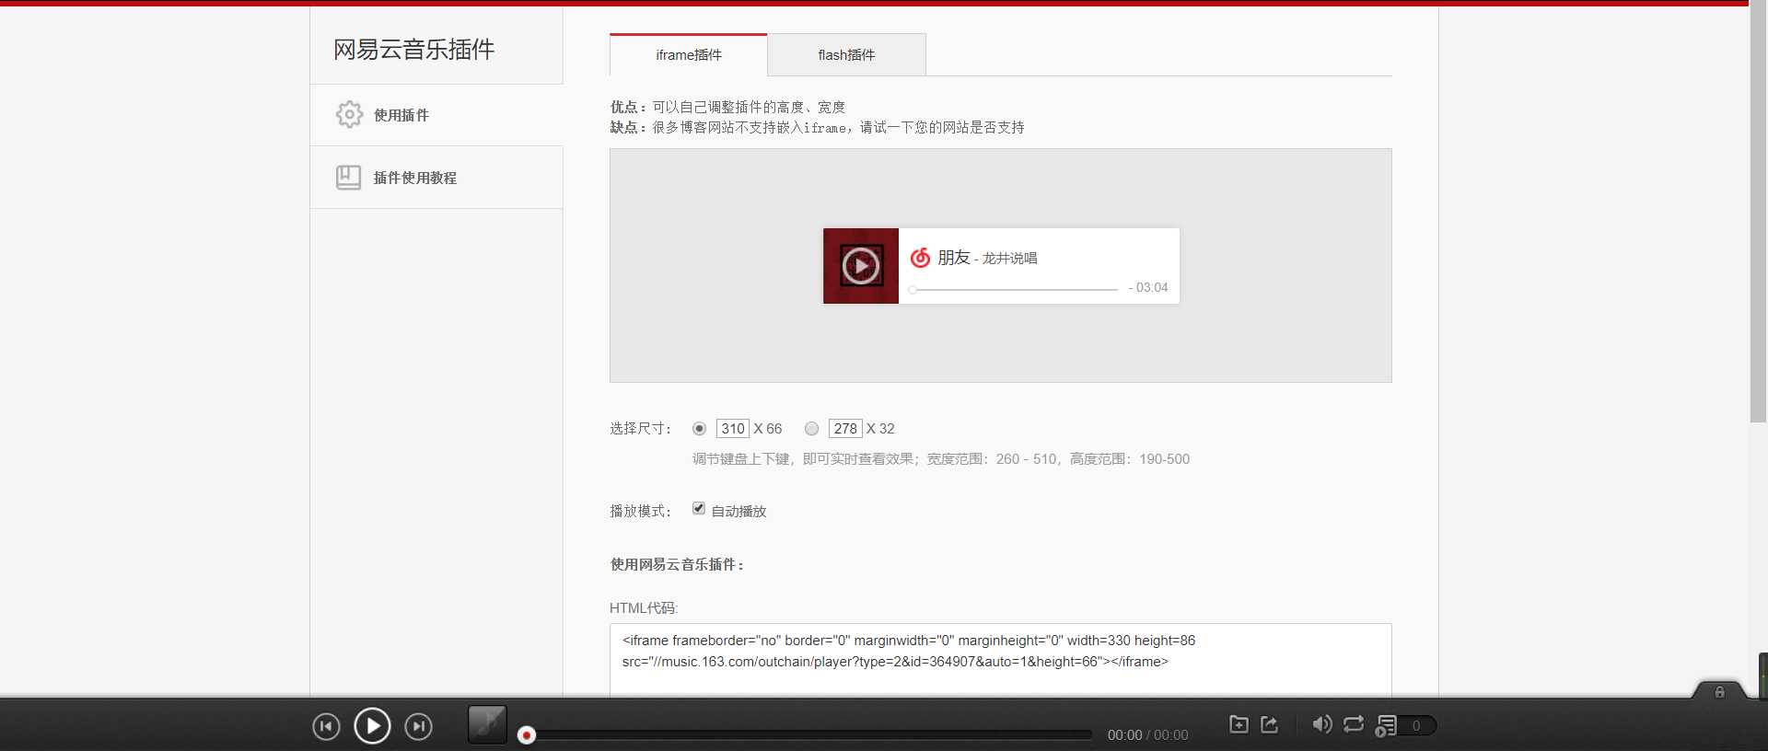Click the width input showing 278

[x=845, y=428]
